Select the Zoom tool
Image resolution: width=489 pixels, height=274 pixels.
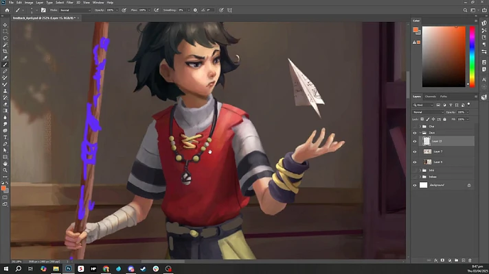click(5, 170)
